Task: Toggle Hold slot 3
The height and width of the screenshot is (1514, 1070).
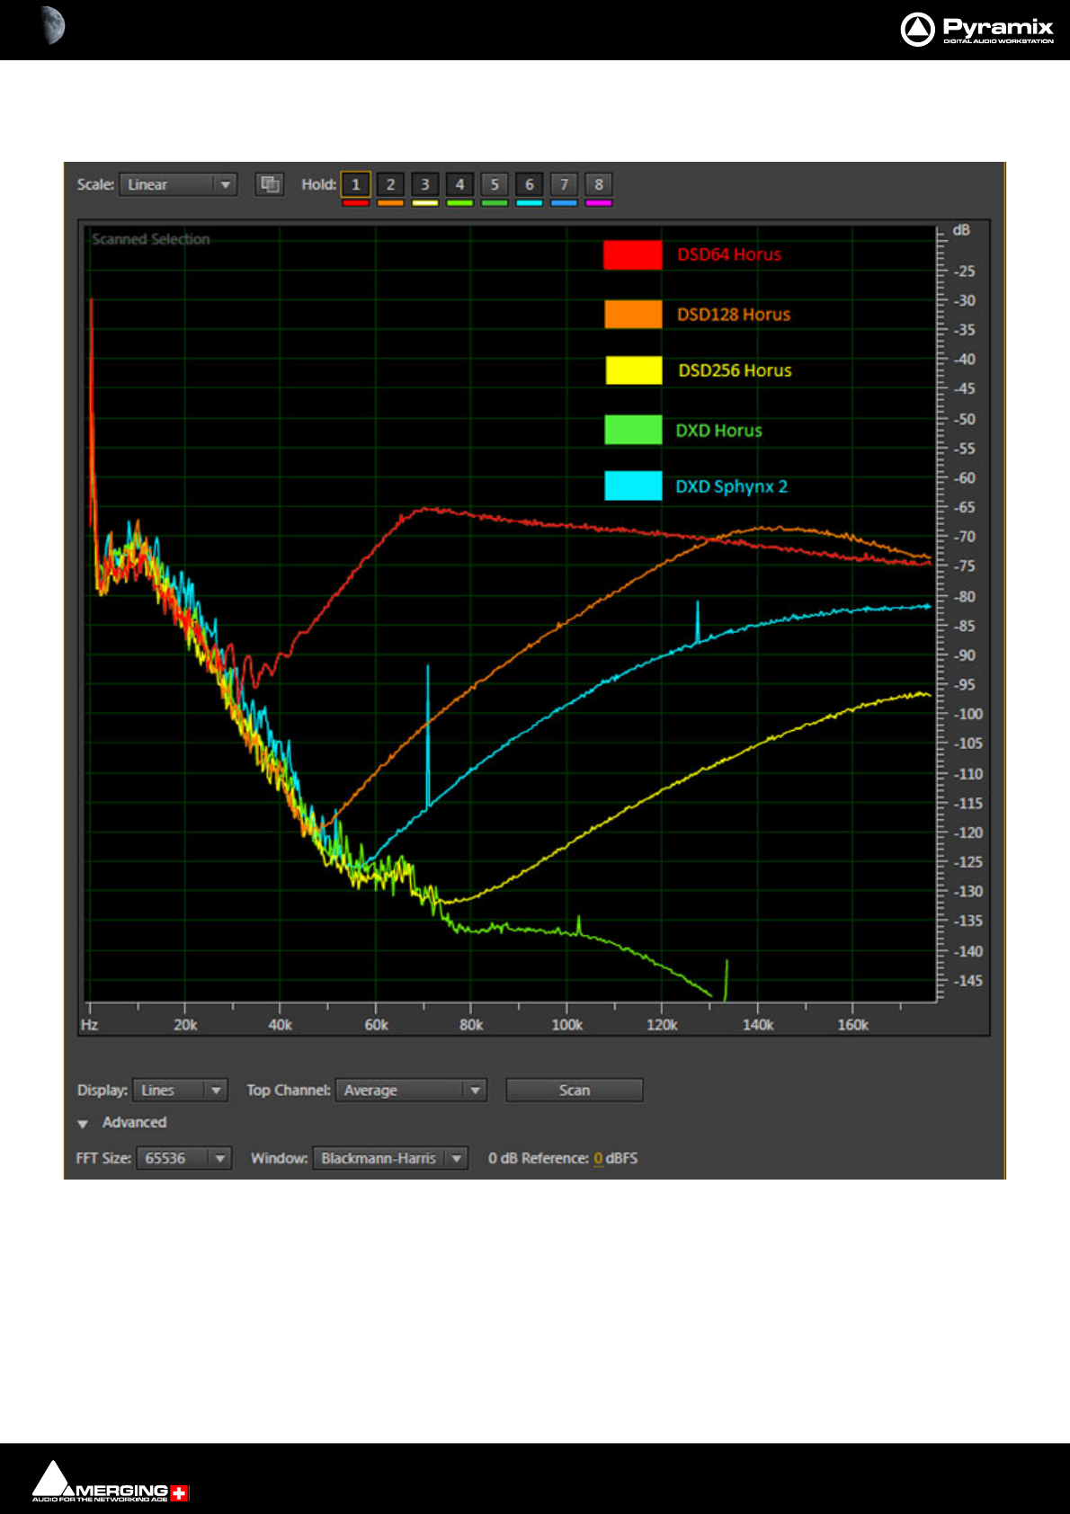Action: [425, 184]
